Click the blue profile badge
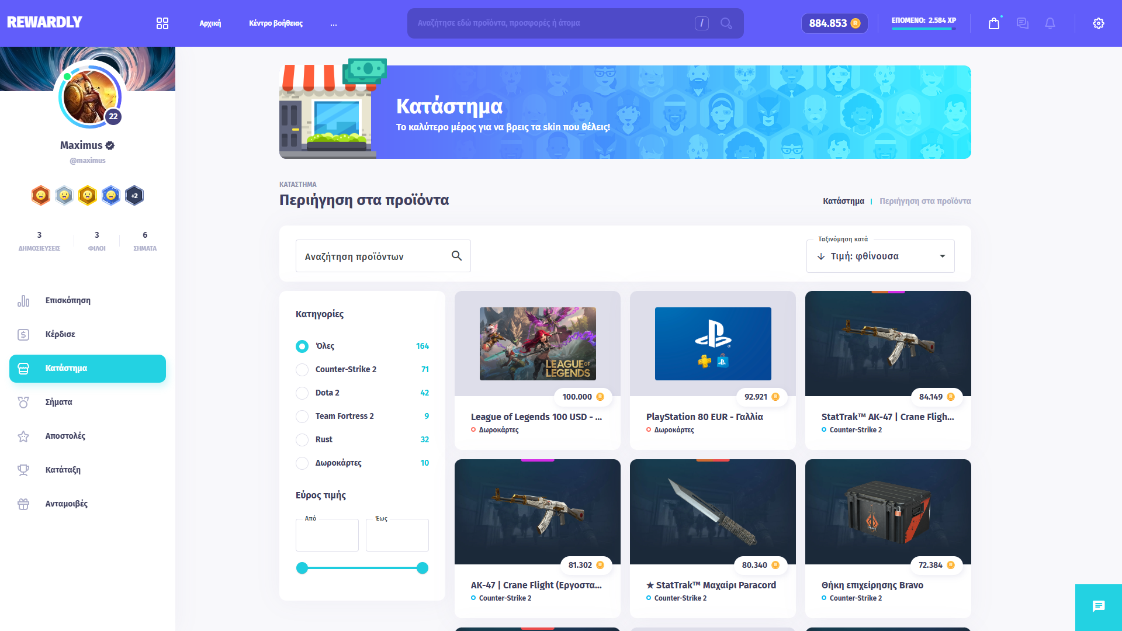Image resolution: width=1122 pixels, height=631 pixels. pos(111,196)
